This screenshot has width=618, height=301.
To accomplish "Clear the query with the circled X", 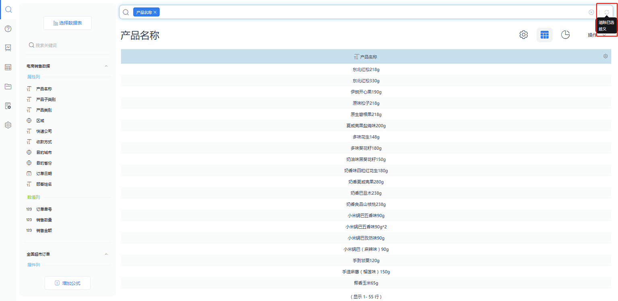I will click(591, 12).
